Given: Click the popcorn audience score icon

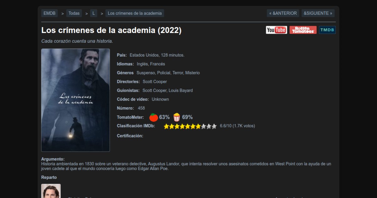Looking at the screenshot, I should 177,117.
